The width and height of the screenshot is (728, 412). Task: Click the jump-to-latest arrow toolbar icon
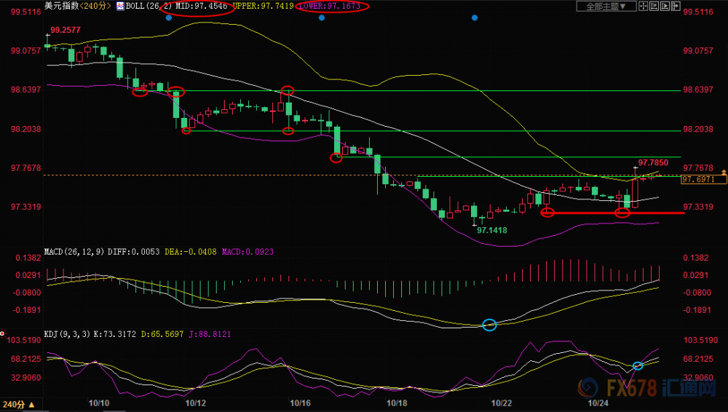[x=676, y=6]
